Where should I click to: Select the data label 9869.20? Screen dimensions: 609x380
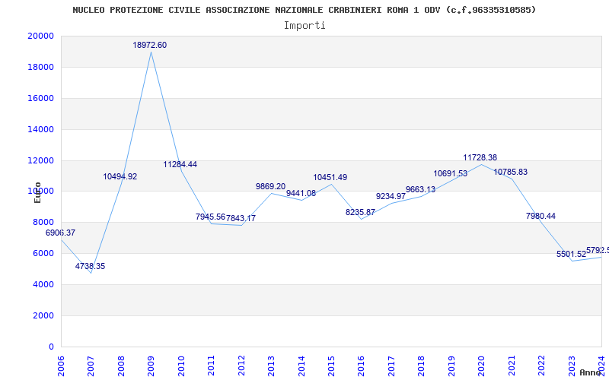click(271, 186)
